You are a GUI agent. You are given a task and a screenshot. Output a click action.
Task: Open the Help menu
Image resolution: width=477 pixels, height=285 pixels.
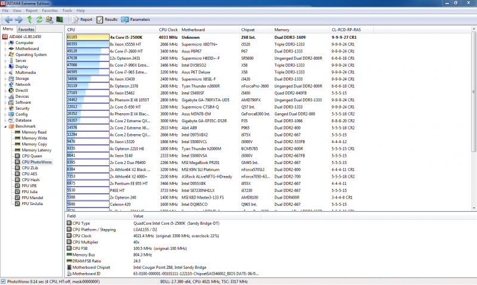(80, 11)
